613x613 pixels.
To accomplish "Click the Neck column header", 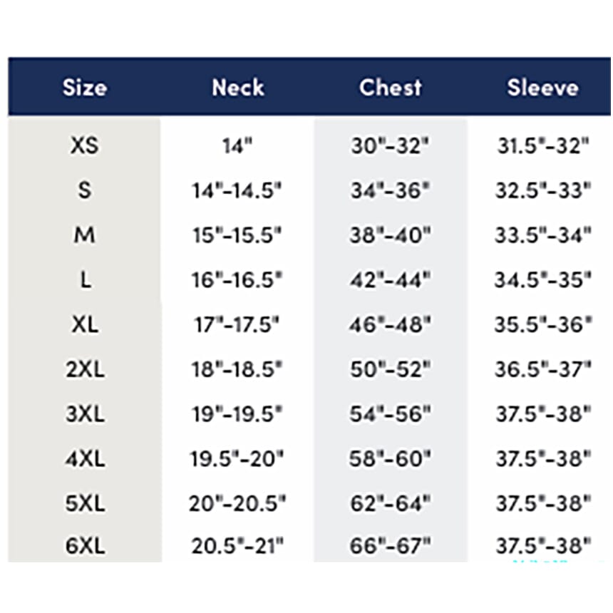I will pyautogui.click(x=237, y=87).
